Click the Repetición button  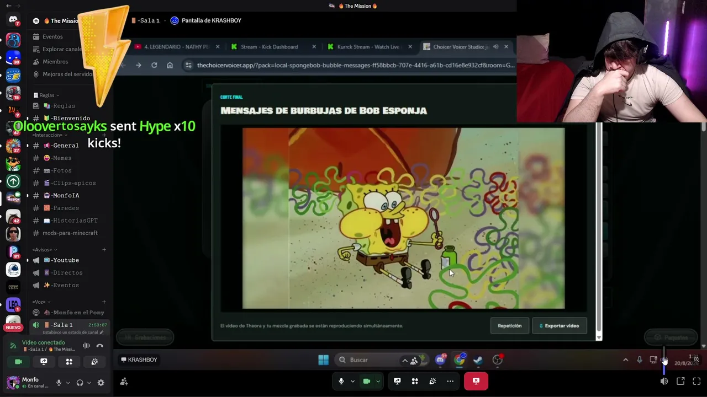tap(509, 326)
